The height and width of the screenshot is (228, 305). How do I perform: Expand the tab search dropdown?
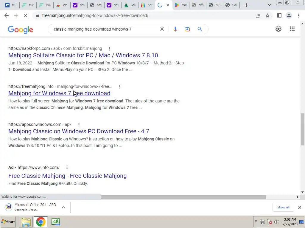coord(269,5)
